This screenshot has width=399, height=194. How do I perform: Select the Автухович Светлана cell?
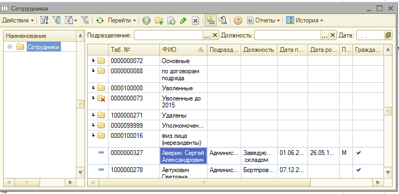tap(183, 172)
